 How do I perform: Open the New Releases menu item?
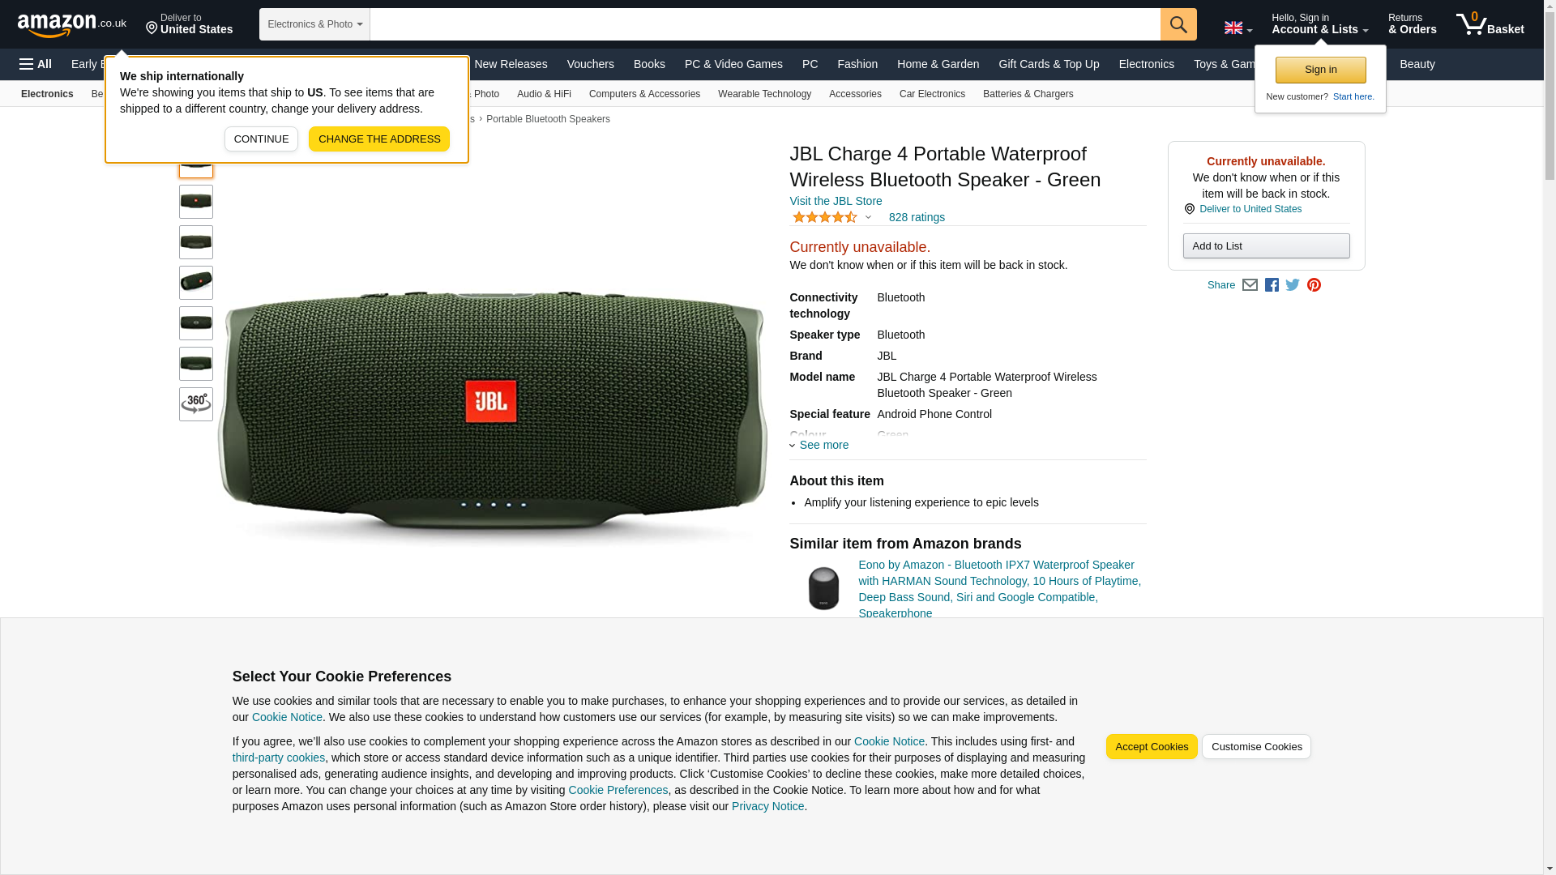(511, 64)
